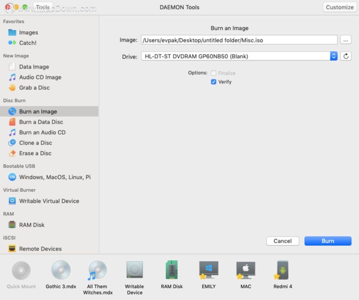Refresh the drive list
359x300 pixels.
[x=346, y=56]
